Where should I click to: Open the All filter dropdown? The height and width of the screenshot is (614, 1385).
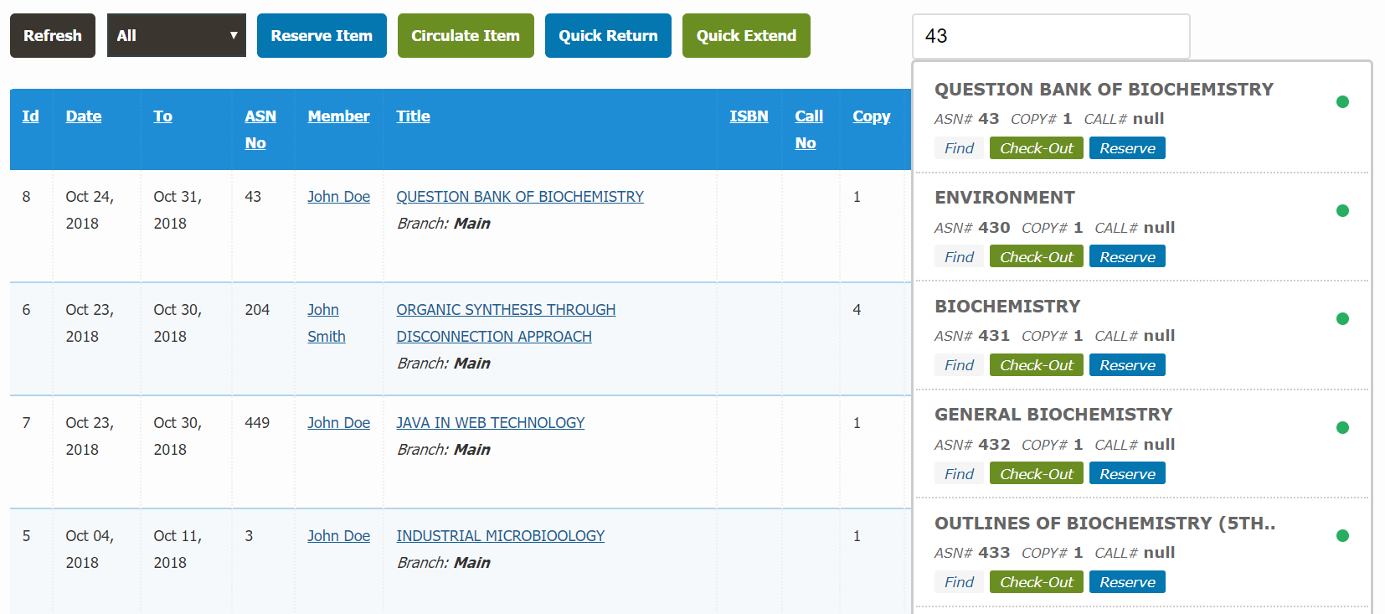point(177,35)
